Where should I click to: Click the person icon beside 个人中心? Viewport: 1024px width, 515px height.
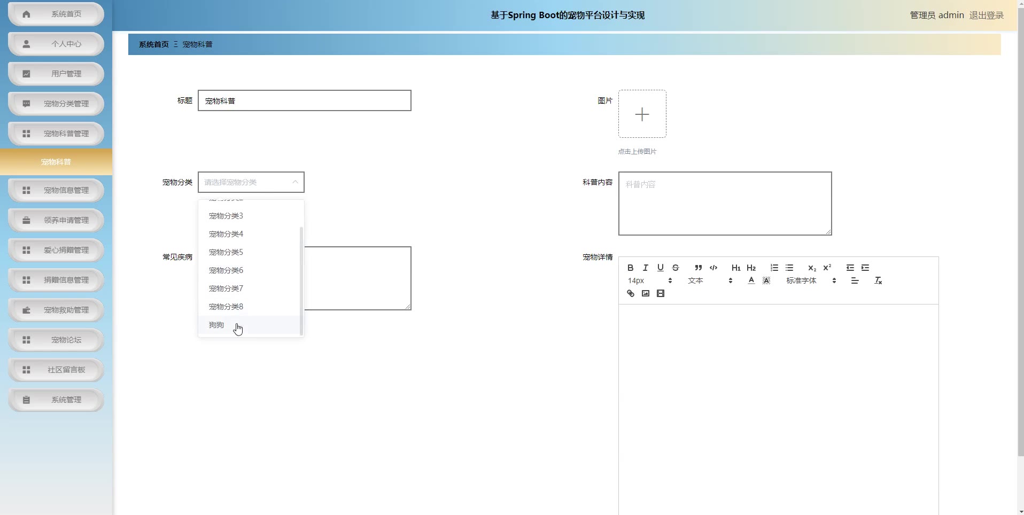(x=26, y=44)
